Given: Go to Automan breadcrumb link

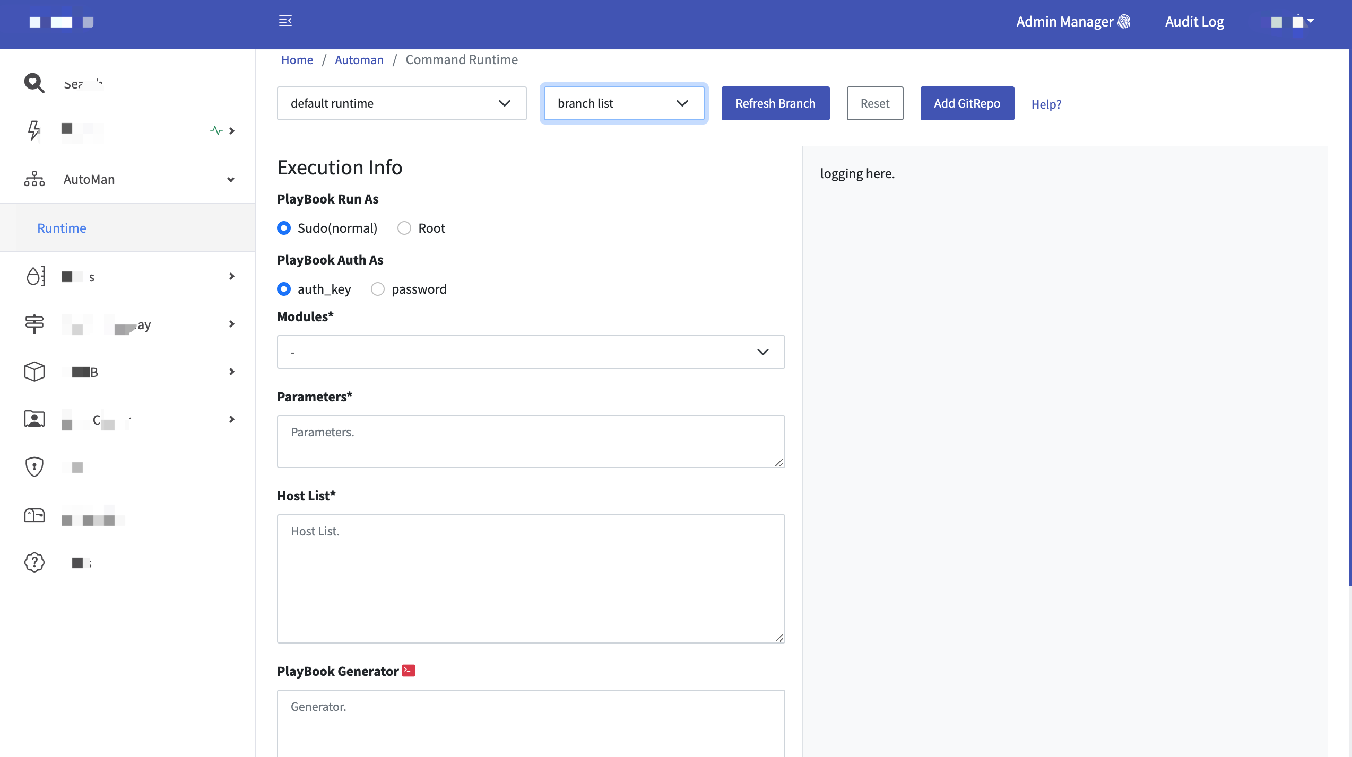Looking at the screenshot, I should coord(359,60).
